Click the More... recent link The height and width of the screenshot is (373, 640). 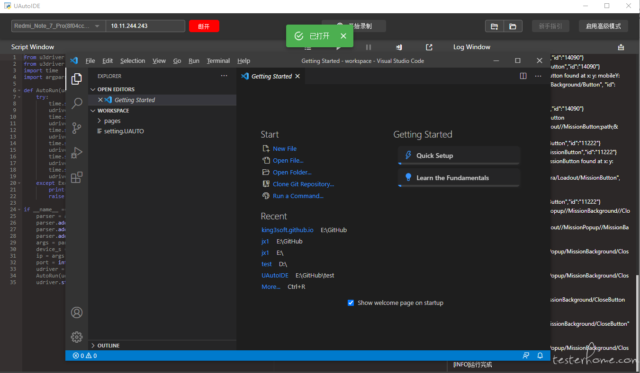(x=271, y=286)
